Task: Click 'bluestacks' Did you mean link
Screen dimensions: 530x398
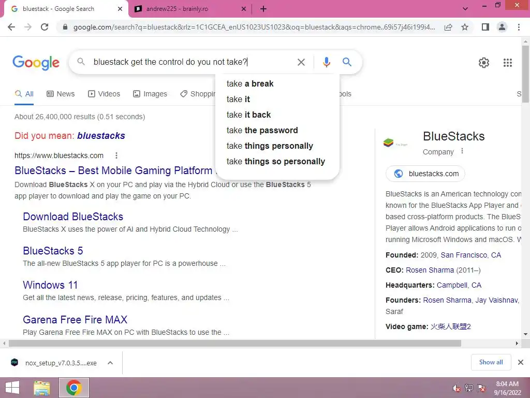Action: [x=101, y=136]
